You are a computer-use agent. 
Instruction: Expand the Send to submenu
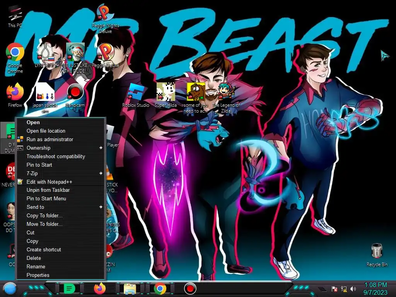[60, 207]
